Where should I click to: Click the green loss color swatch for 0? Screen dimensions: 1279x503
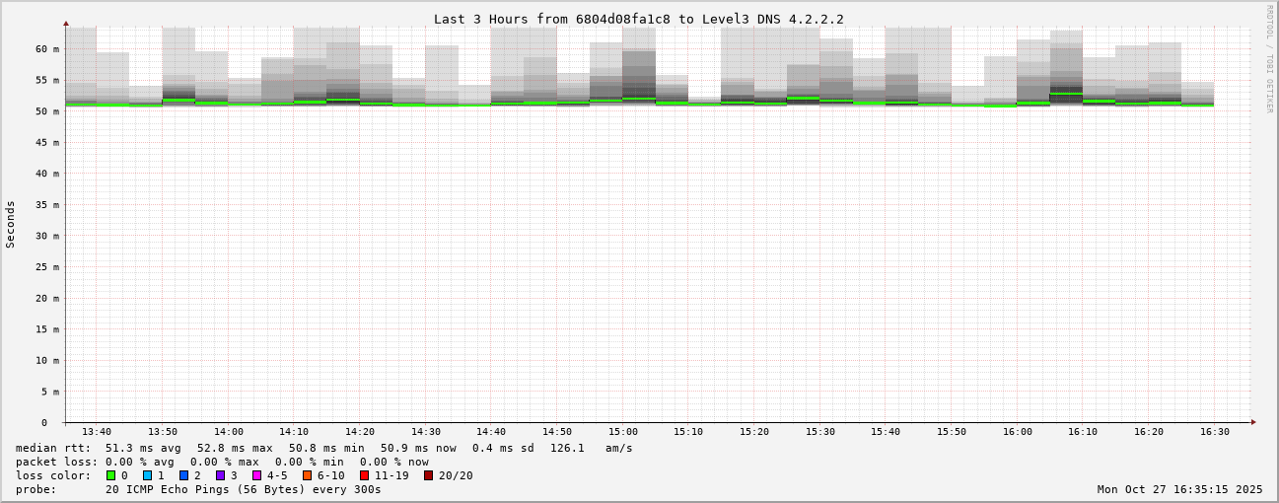point(111,475)
